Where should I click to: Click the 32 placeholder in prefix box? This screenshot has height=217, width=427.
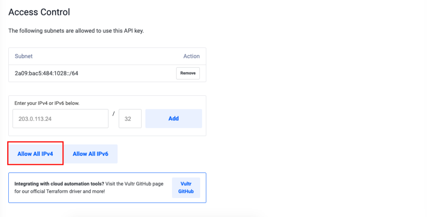[x=128, y=119]
